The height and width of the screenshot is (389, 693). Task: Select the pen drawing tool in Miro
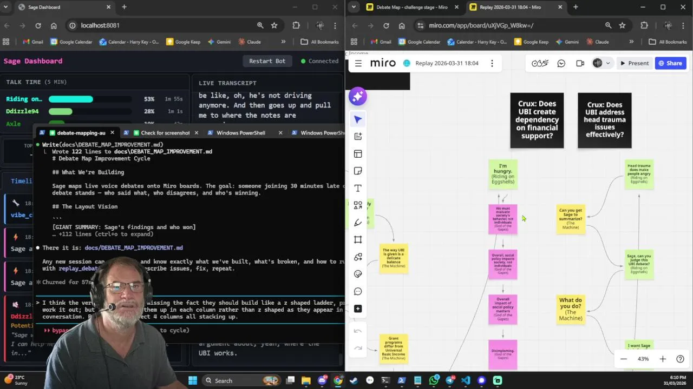(x=358, y=223)
